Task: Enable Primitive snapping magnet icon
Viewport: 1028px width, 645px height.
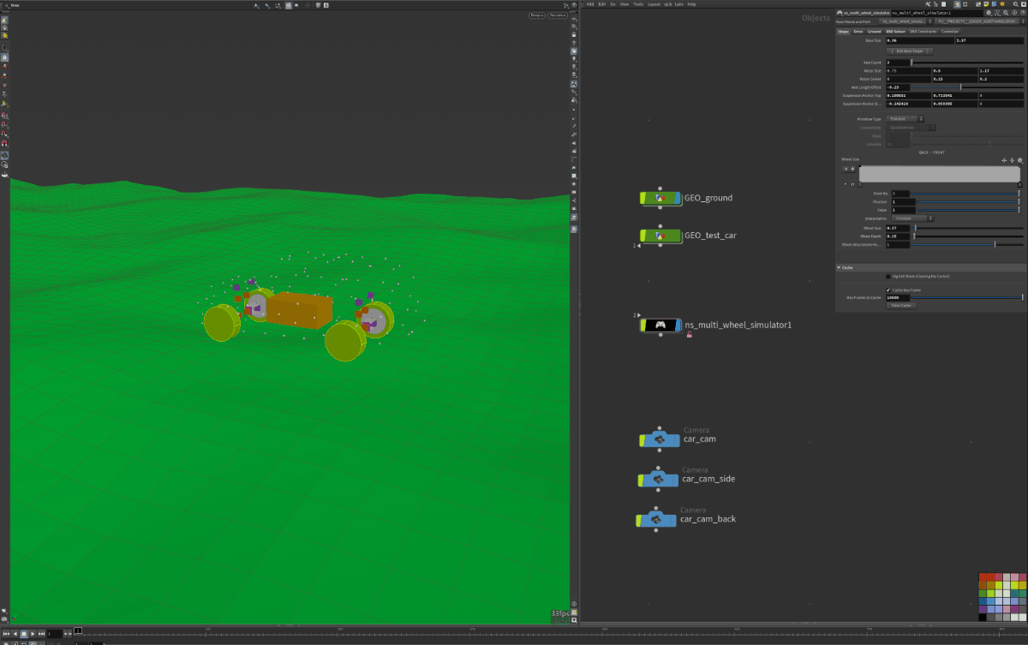Action: point(5,124)
